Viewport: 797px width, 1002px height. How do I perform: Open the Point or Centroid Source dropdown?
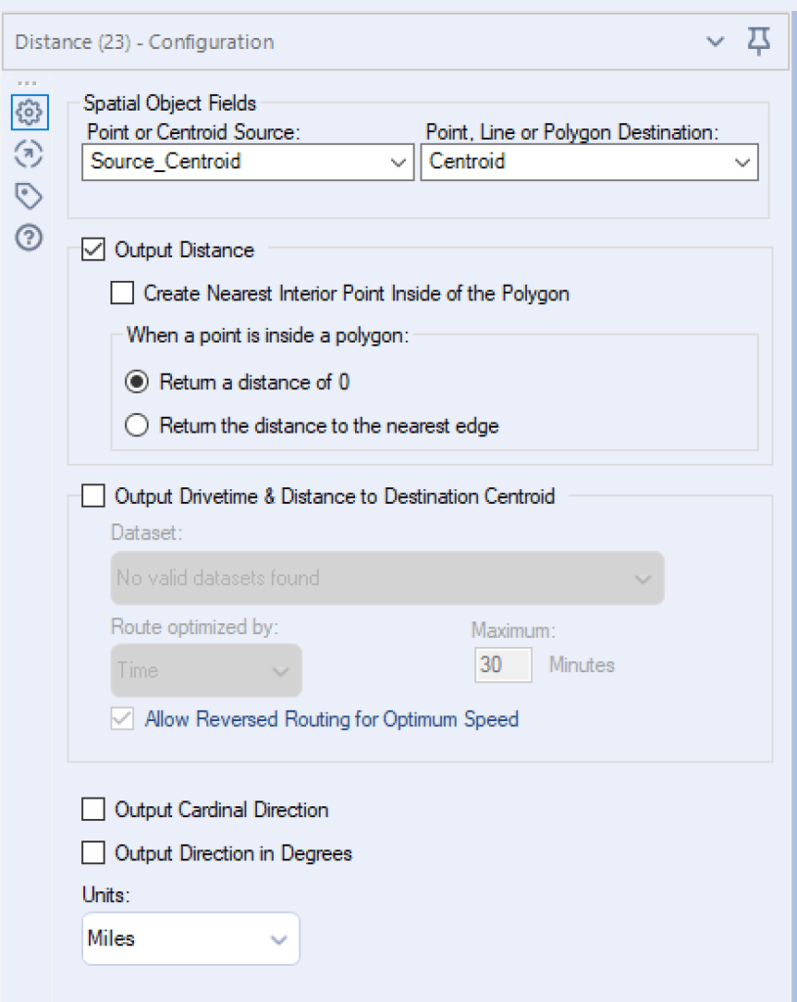click(247, 162)
